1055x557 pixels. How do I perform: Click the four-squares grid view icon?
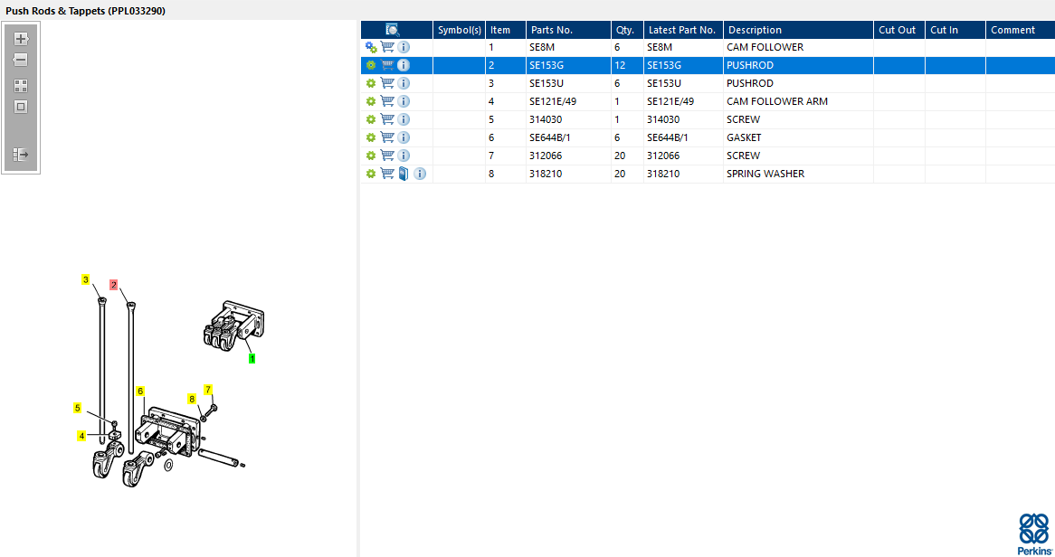point(21,86)
